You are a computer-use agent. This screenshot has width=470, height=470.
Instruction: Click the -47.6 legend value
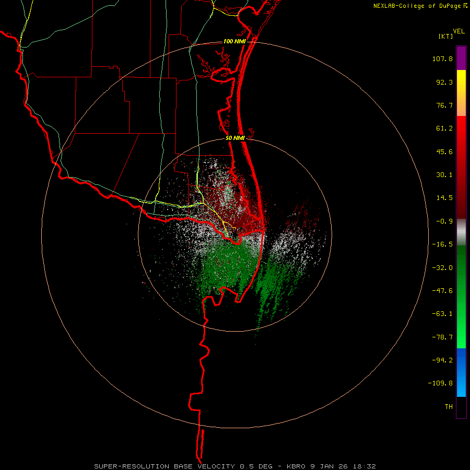click(x=442, y=291)
